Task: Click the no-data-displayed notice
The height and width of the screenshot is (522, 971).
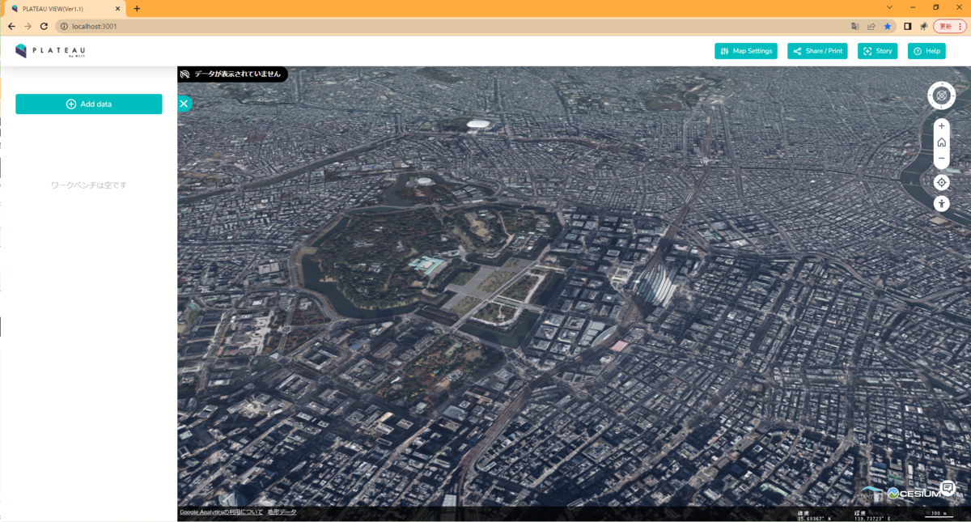Action: 232,74
